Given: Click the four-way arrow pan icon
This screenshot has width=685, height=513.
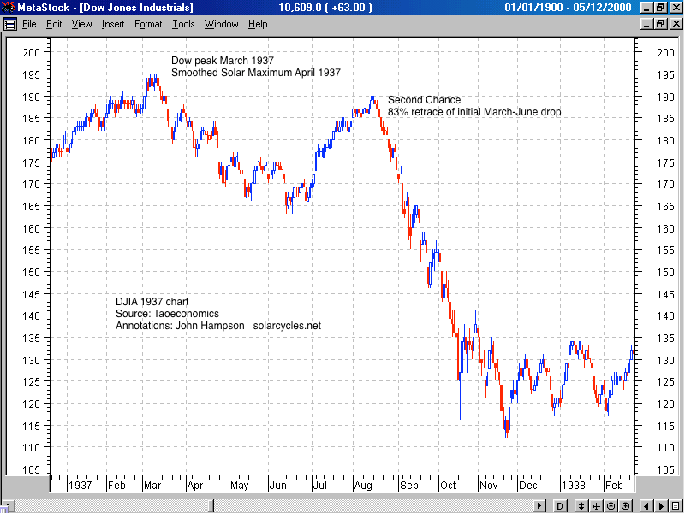Looking at the screenshot, I should coord(596,506).
